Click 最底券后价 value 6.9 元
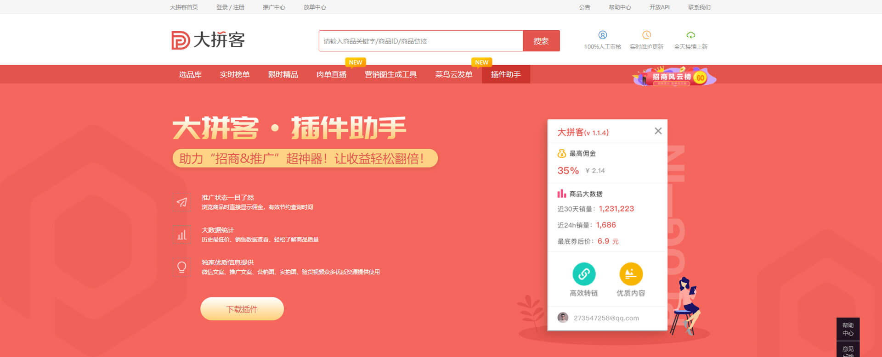Image resolution: width=882 pixels, height=357 pixels. (608, 241)
